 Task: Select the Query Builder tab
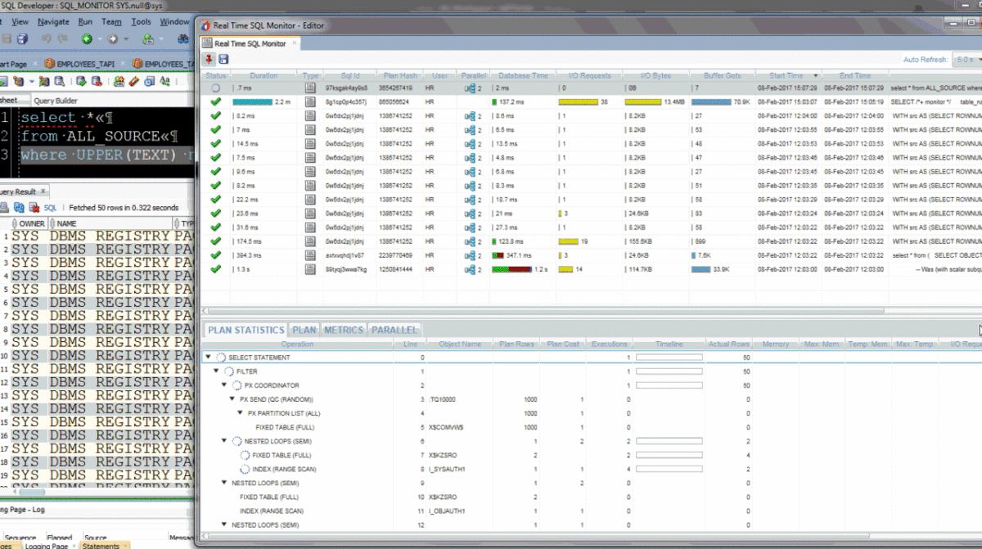55,101
